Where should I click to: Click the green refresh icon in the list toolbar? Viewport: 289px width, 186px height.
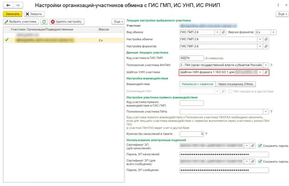[44, 22]
